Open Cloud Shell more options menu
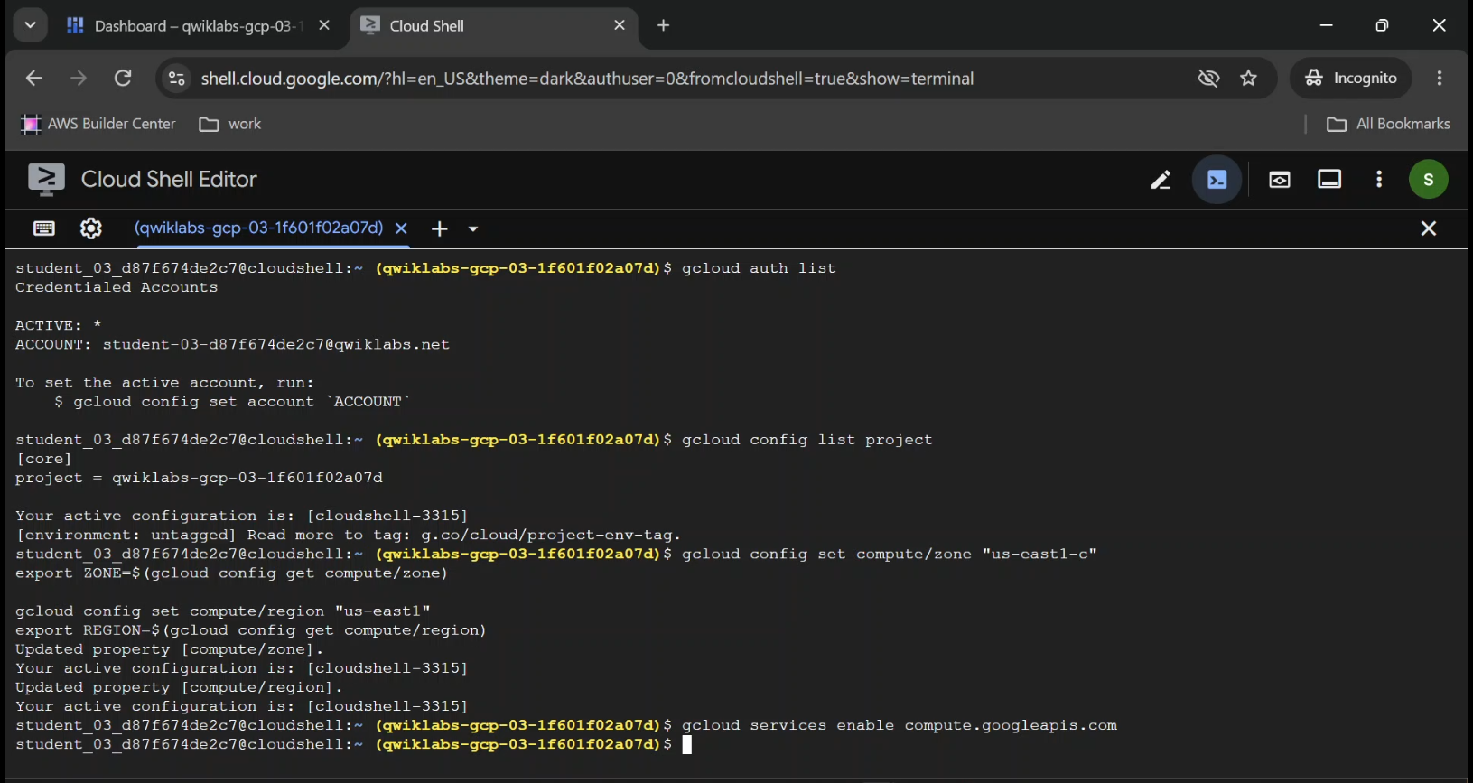Viewport: 1473px width, 783px height. coord(1379,180)
